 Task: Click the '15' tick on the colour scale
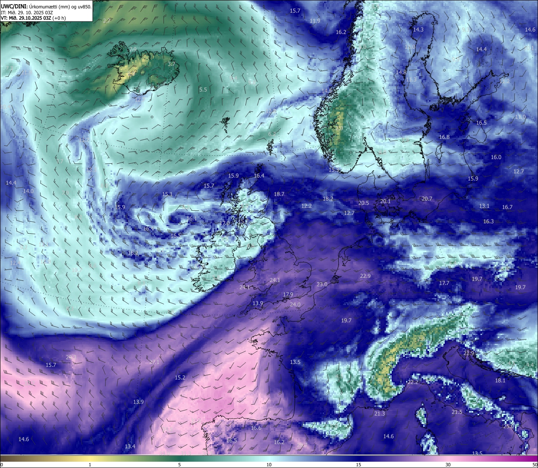(x=359, y=465)
